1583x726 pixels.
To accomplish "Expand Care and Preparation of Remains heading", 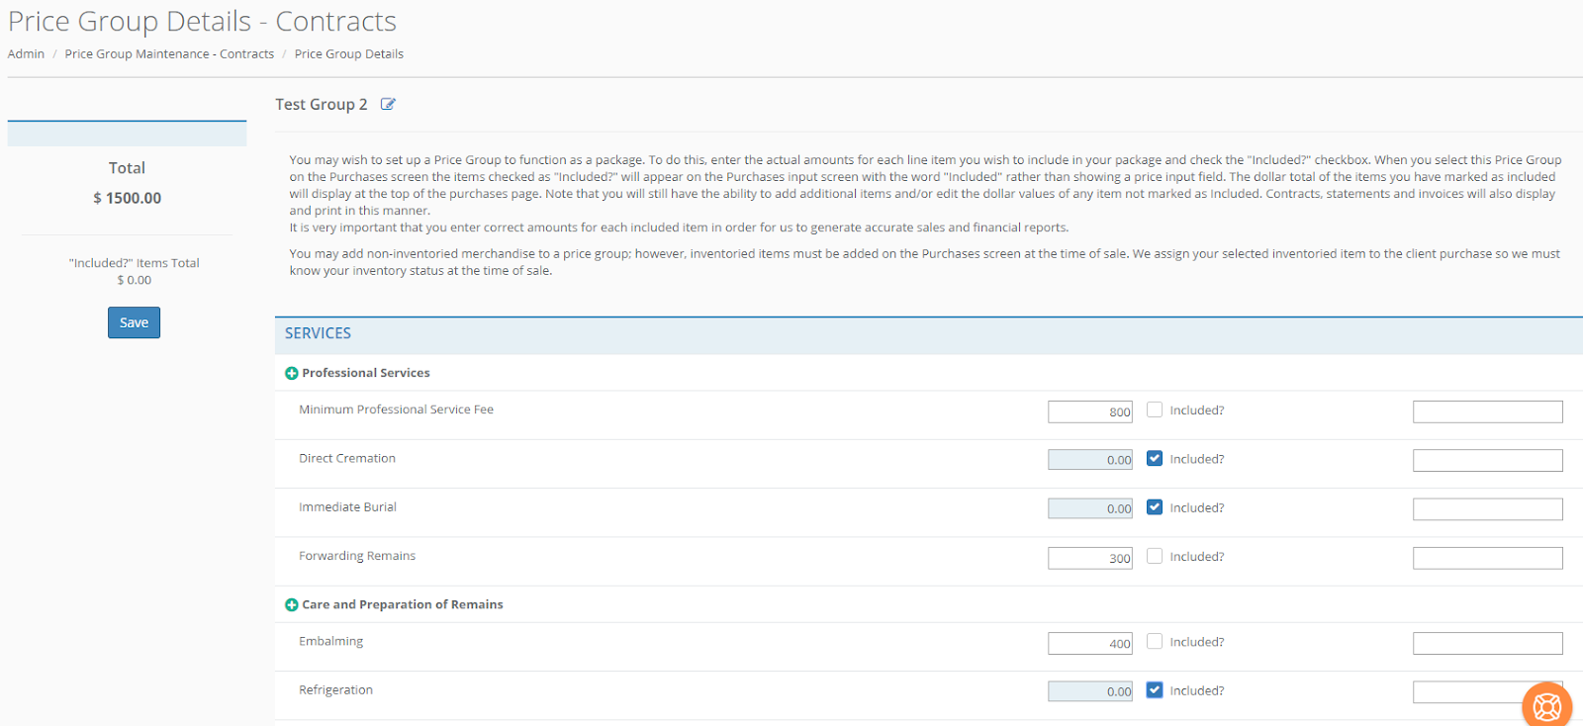I will [x=402, y=604].
